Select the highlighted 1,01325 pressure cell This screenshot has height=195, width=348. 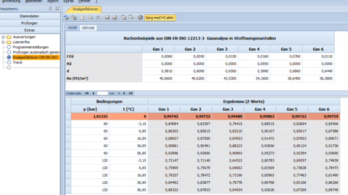pos(90,116)
